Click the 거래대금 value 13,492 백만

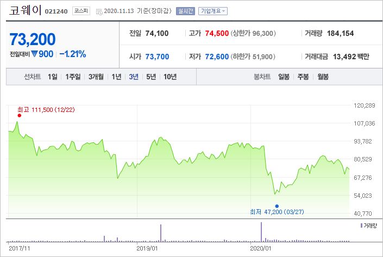tap(351, 57)
